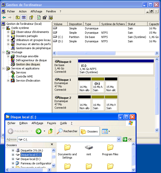
Task: Open the Outils menu in Explorer
Action: pos(63,123)
